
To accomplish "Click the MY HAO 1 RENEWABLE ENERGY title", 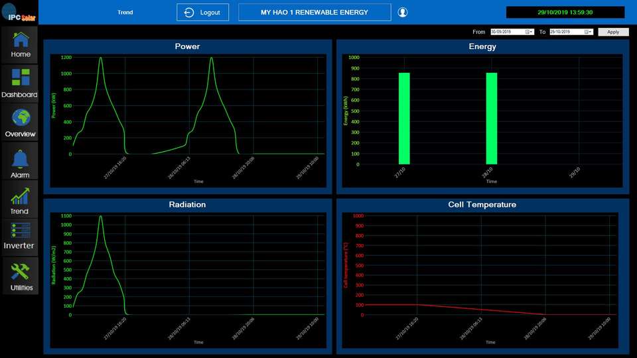I will tap(315, 13).
